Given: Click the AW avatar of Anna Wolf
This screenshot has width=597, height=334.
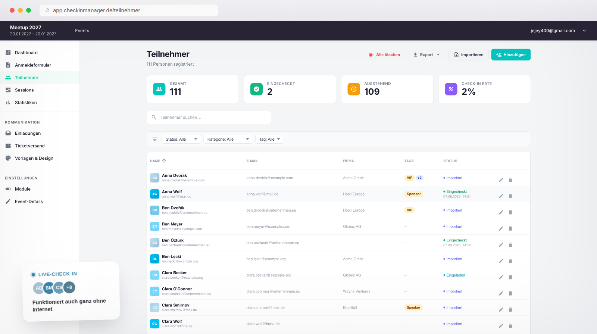Looking at the screenshot, I should click(x=154, y=194).
